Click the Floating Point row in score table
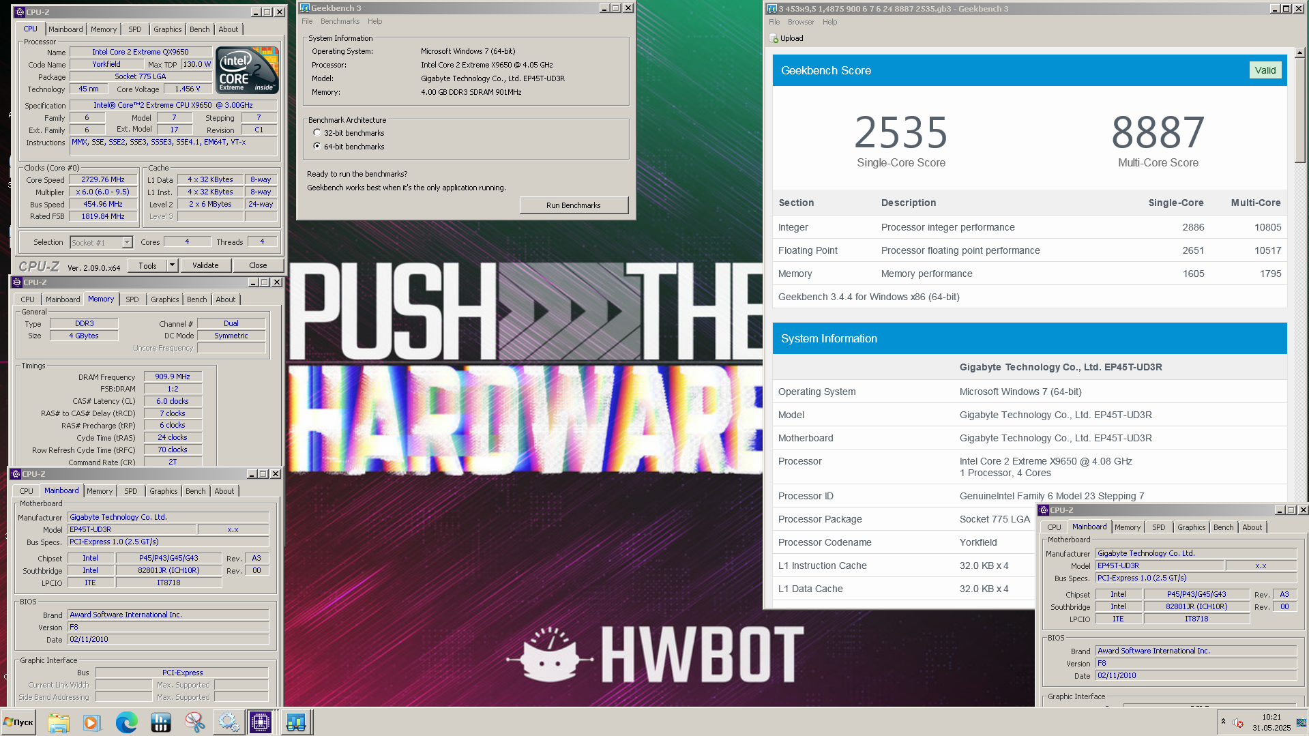Screen dimensions: 1309x736 tap(1029, 250)
